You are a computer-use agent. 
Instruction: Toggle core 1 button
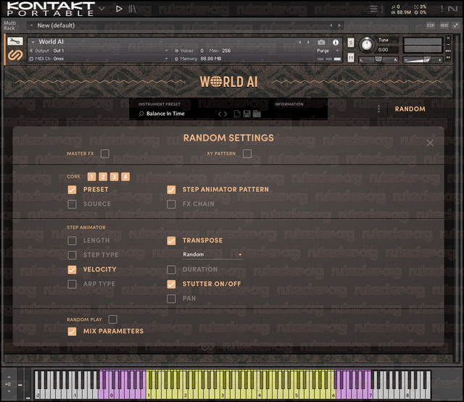click(92, 177)
